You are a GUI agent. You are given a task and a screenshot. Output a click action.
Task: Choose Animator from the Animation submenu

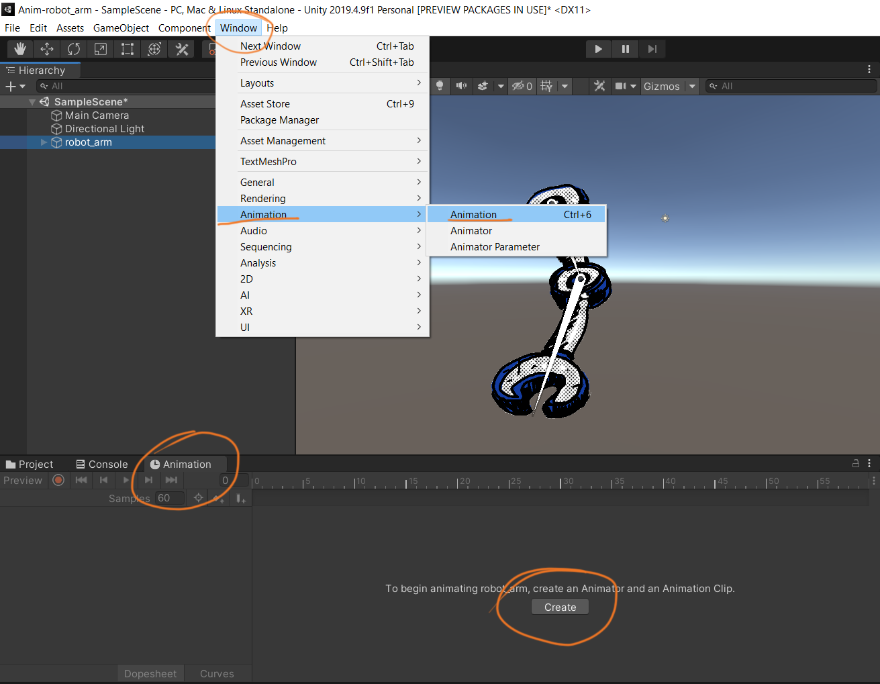[471, 231]
